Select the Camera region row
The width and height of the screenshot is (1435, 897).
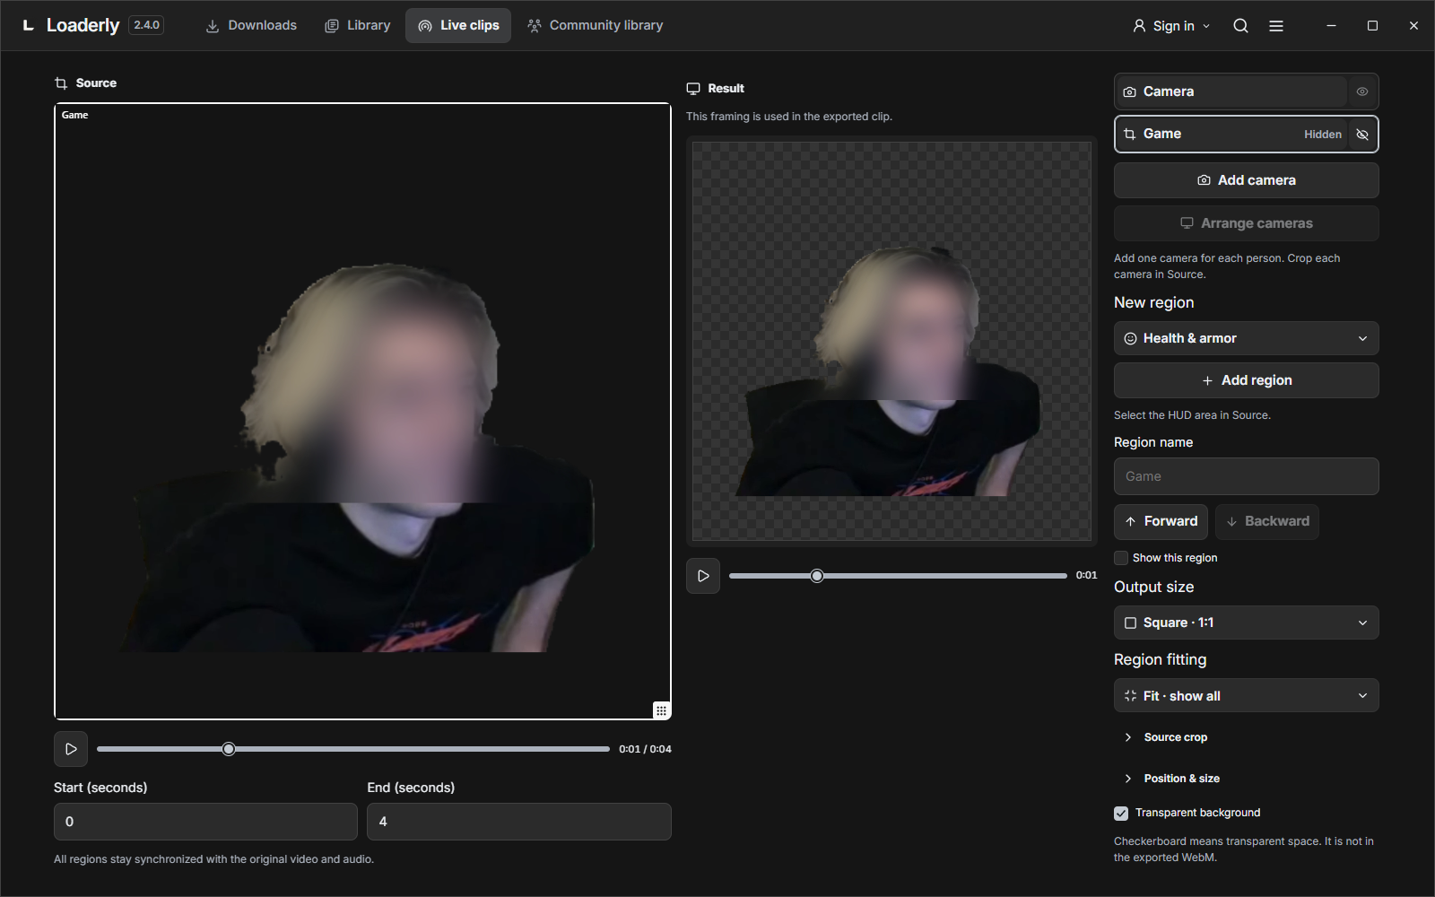1231,91
